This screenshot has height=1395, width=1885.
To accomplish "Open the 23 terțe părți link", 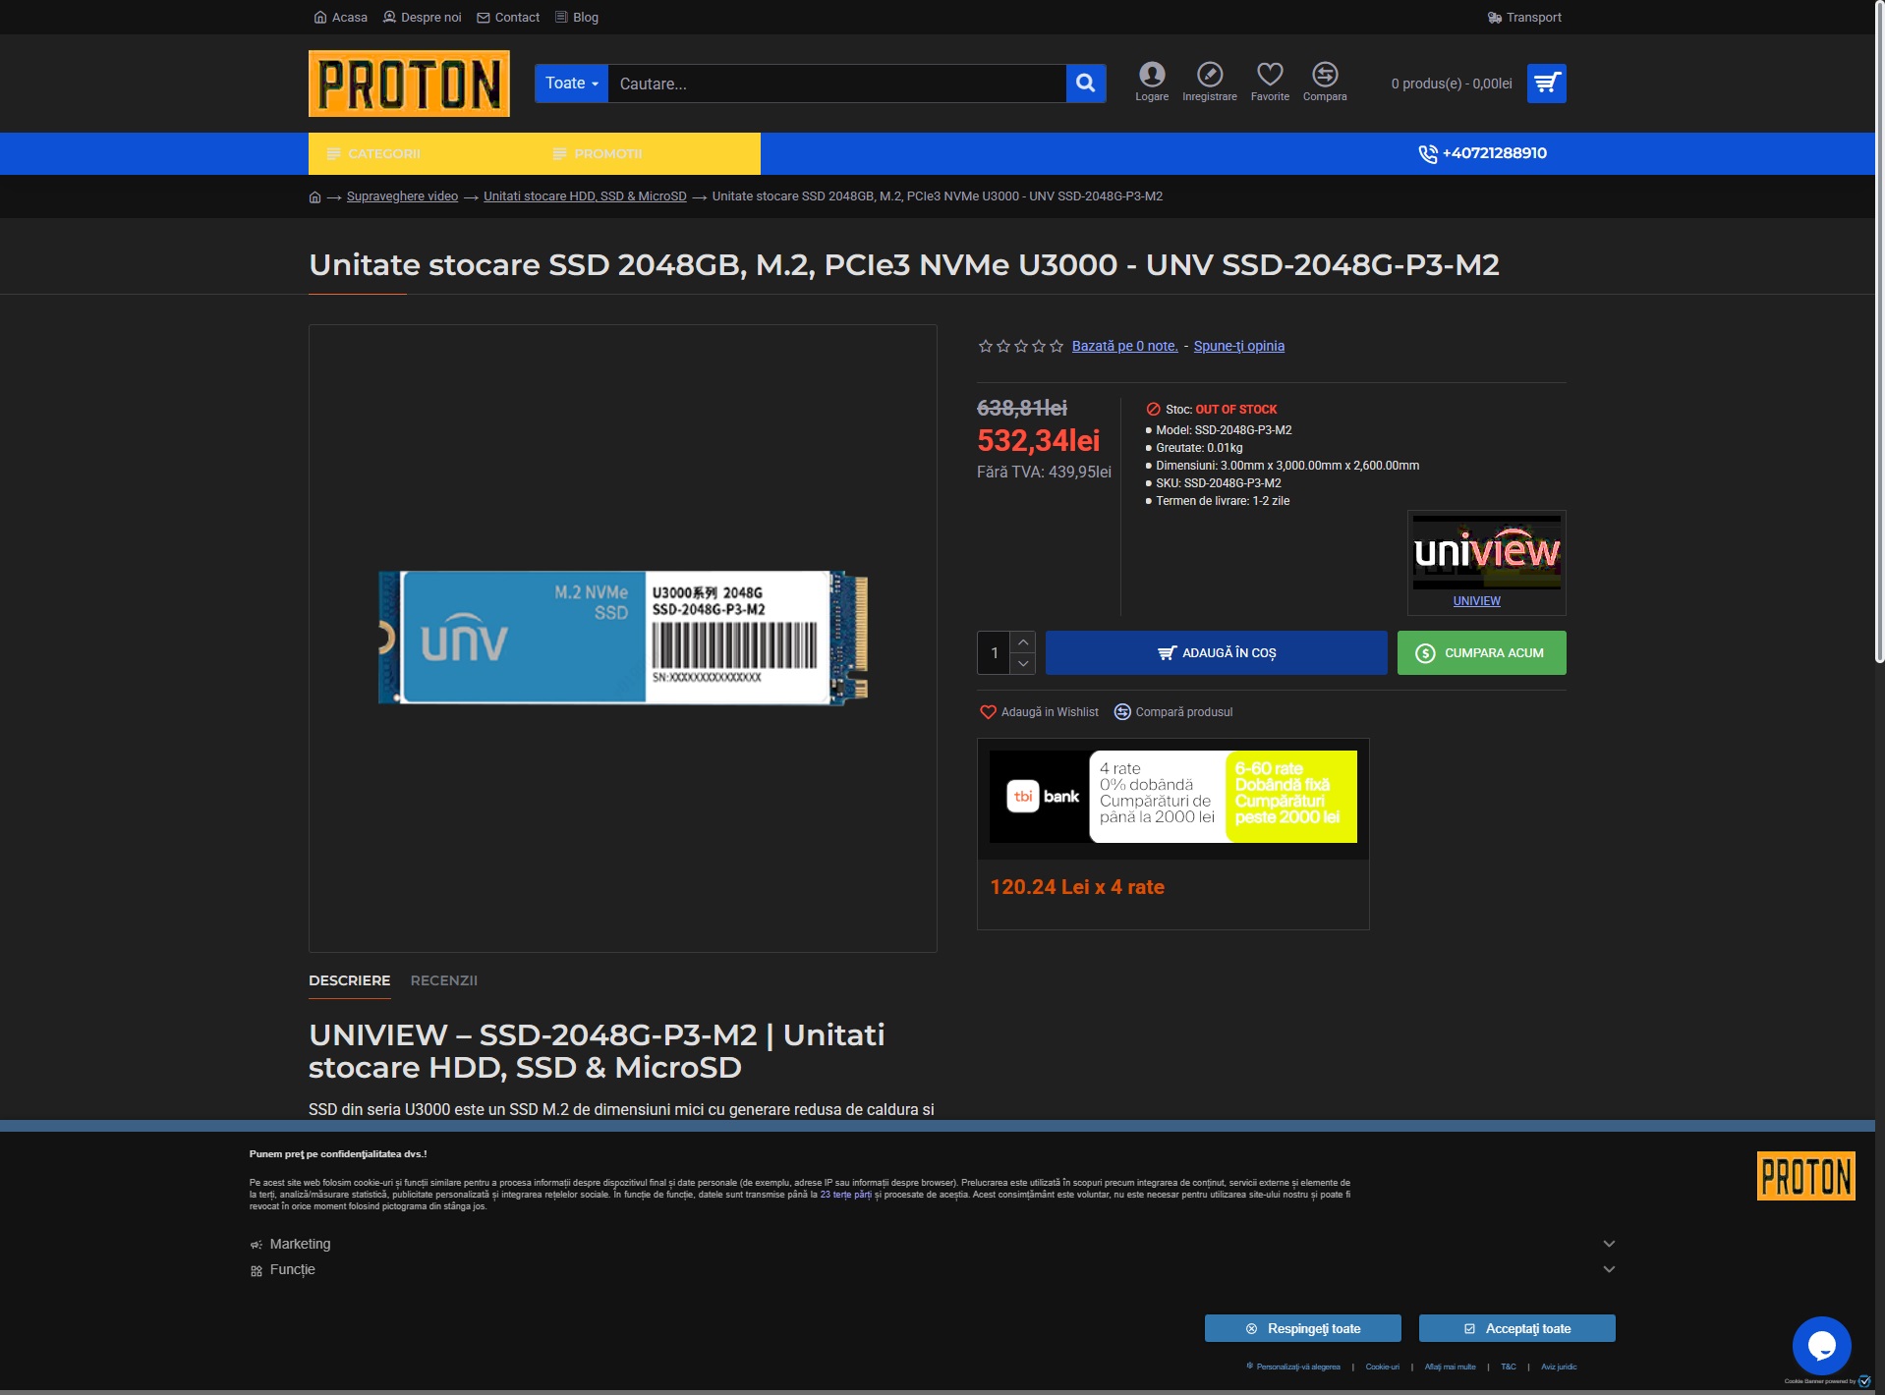I will click(846, 1195).
